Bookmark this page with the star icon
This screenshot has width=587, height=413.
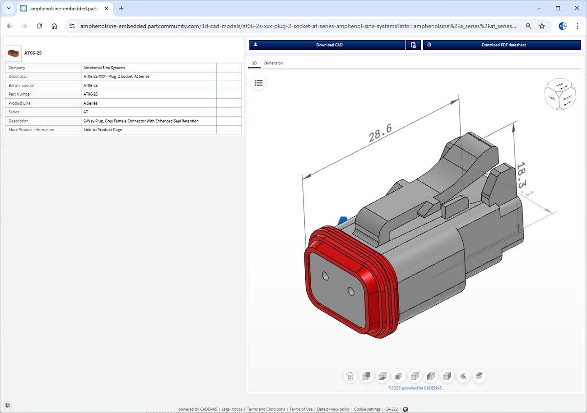541,26
